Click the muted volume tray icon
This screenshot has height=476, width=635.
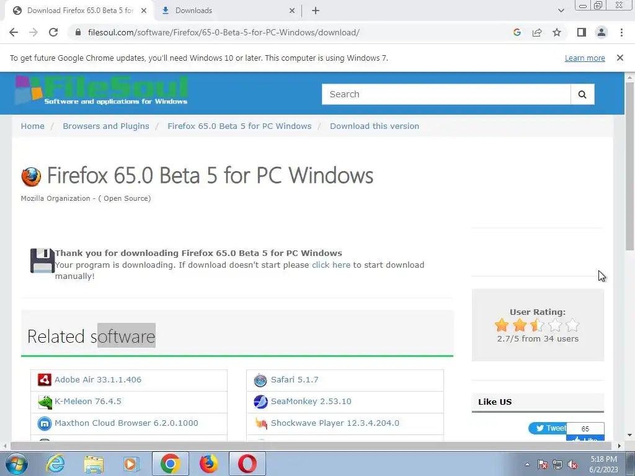click(x=572, y=464)
